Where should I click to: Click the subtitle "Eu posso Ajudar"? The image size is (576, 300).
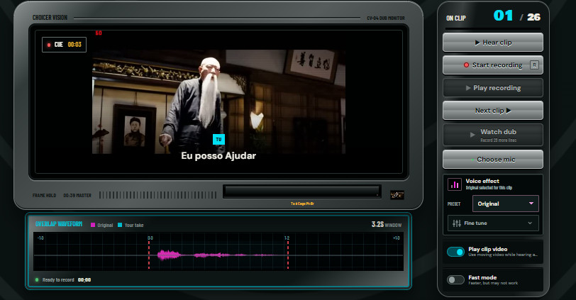coord(218,156)
